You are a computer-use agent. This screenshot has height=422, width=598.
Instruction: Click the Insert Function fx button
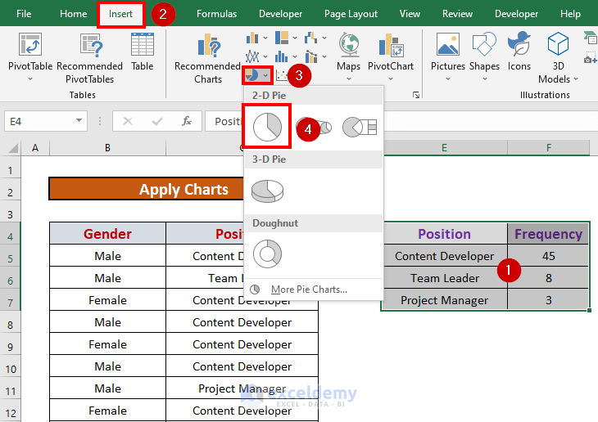tap(187, 121)
